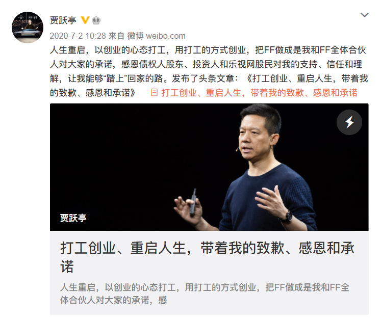
Task: Click 贾跃亭 author caption on cover image
Action: pyautogui.click(x=73, y=218)
